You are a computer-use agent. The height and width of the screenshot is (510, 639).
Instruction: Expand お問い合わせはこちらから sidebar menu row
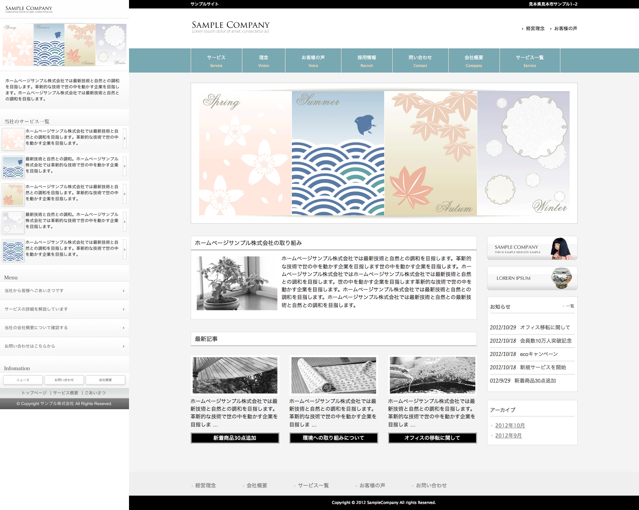coord(65,346)
